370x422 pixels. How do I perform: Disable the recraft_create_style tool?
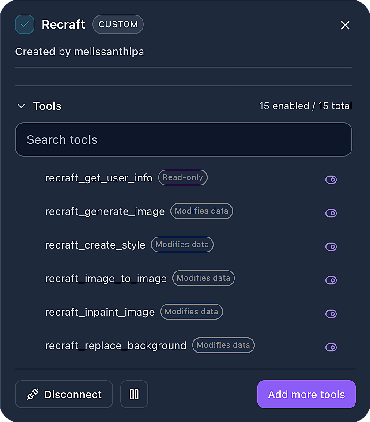[331, 246]
